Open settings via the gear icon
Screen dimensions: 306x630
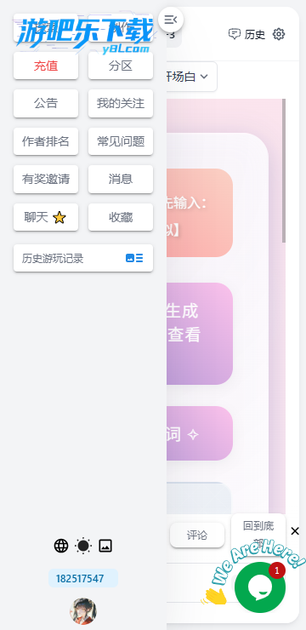click(279, 35)
